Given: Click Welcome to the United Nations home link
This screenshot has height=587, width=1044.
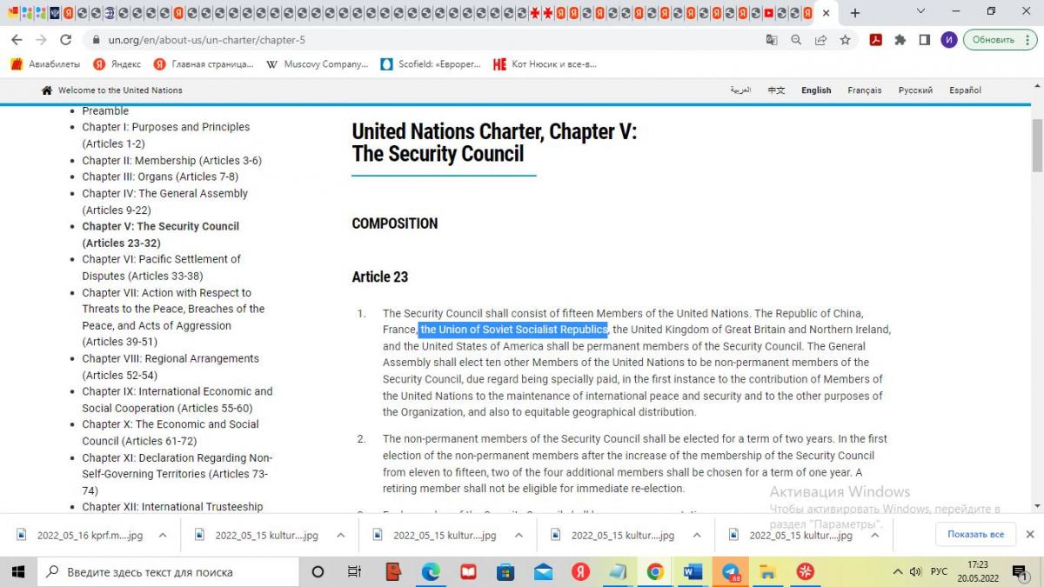Looking at the screenshot, I should 112,90.
